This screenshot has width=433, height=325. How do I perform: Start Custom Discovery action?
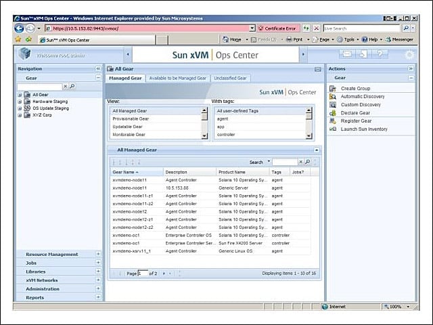click(361, 105)
